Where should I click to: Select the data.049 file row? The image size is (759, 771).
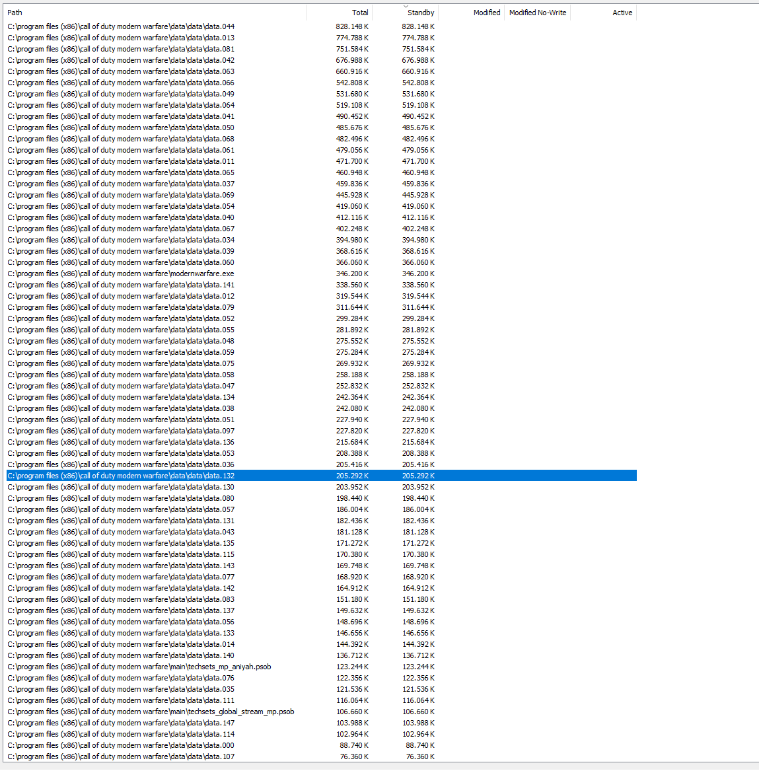click(322, 94)
